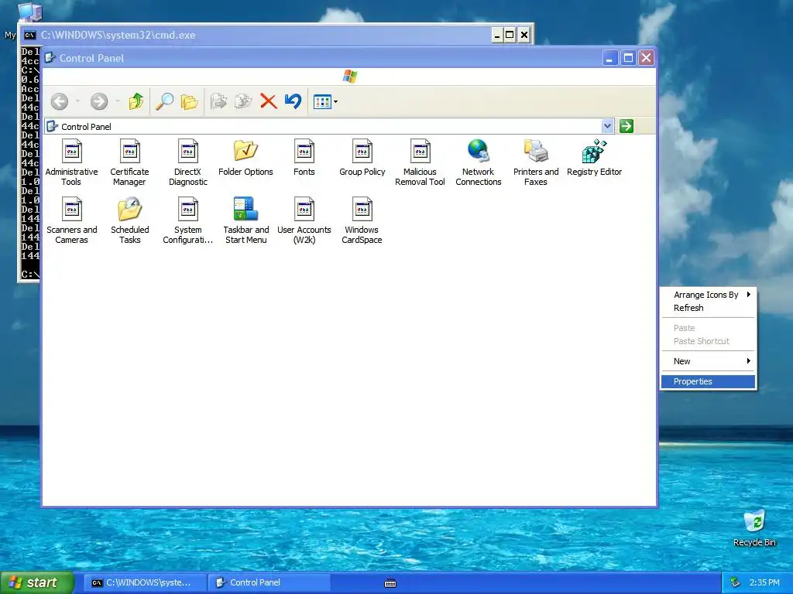Click the Control Panel taskbar button

click(269, 582)
